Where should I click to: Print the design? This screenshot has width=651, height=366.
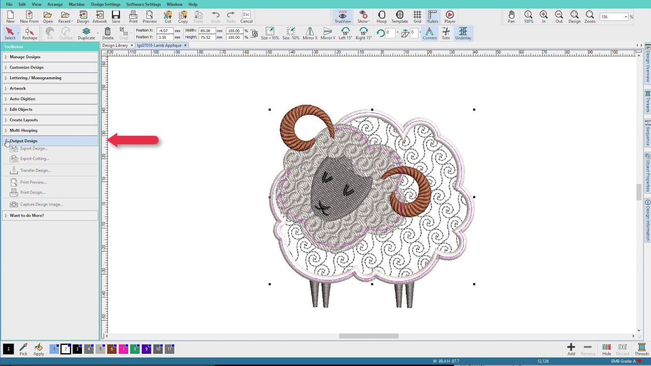(x=133, y=17)
